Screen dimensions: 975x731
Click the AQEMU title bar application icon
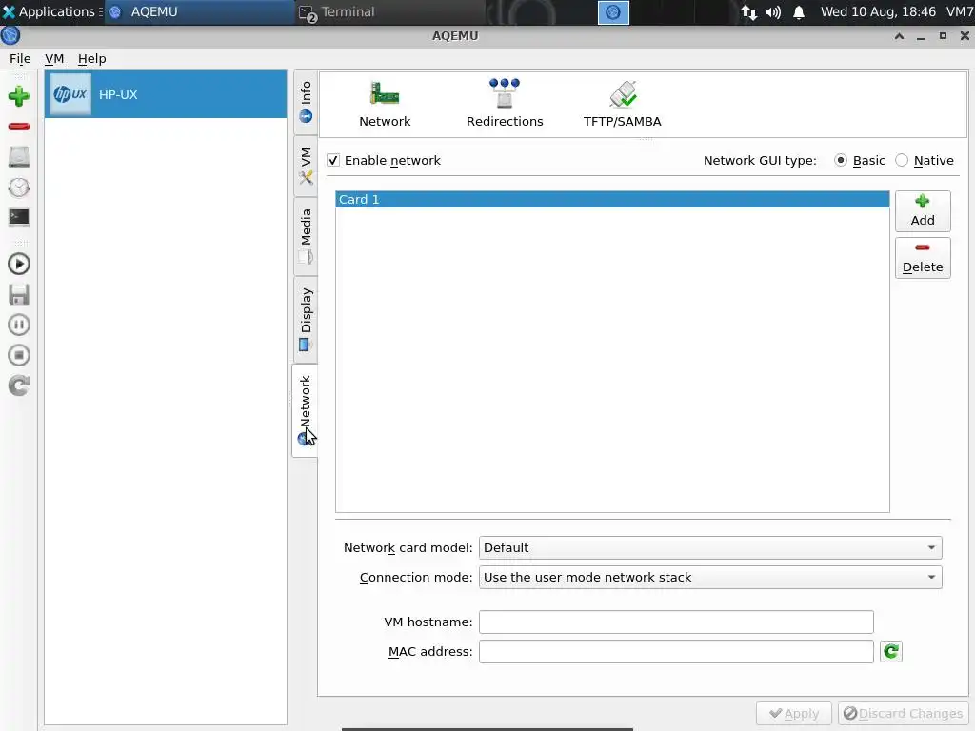(10, 35)
